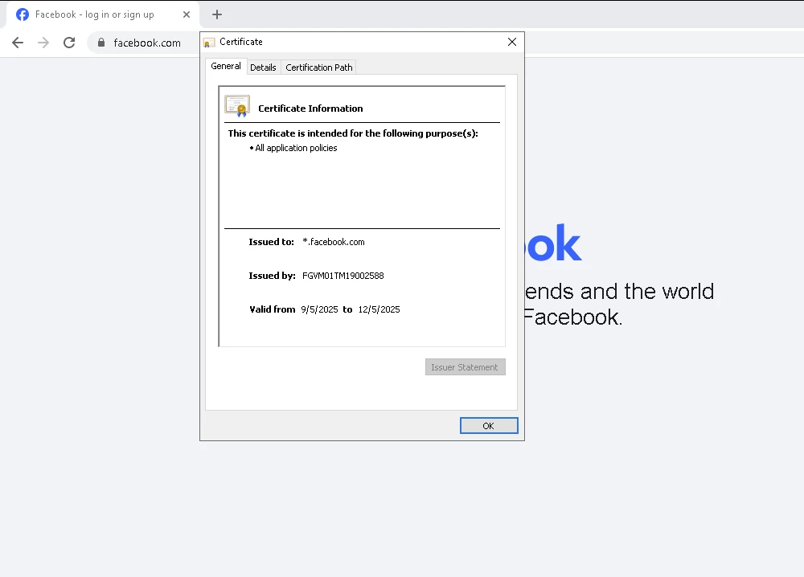The width and height of the screenshot is (804, 577).
Task: Click the Issued by: label
Action: click(272, 276)
